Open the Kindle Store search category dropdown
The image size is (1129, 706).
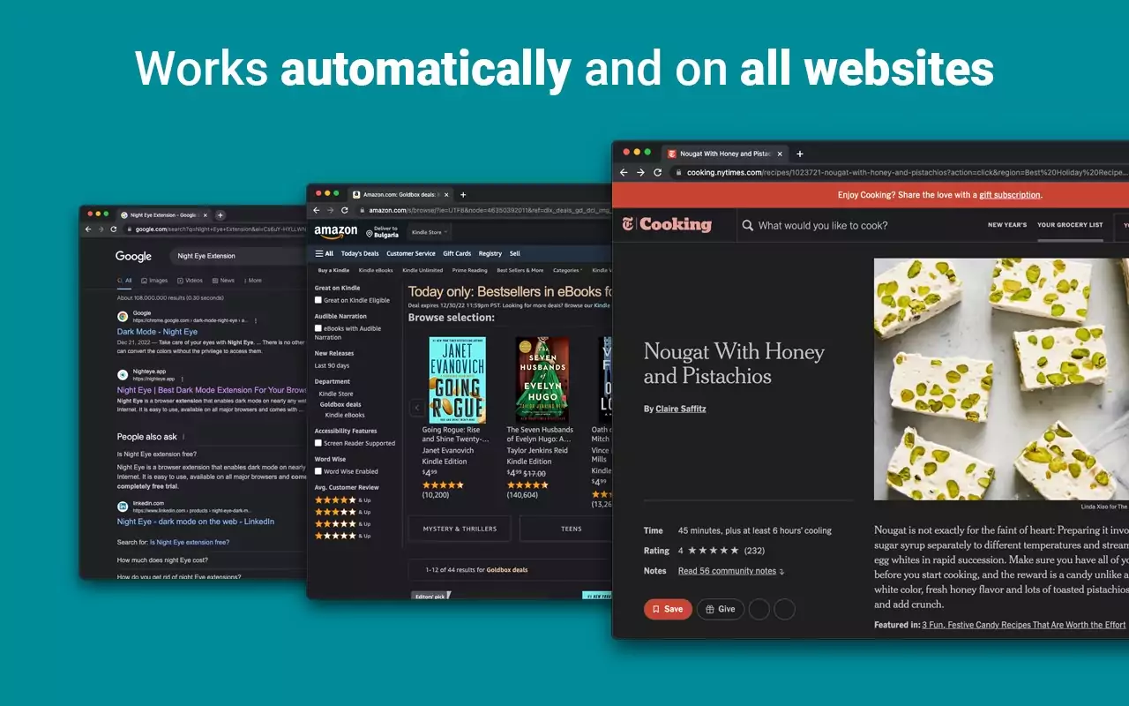[428, 232]
